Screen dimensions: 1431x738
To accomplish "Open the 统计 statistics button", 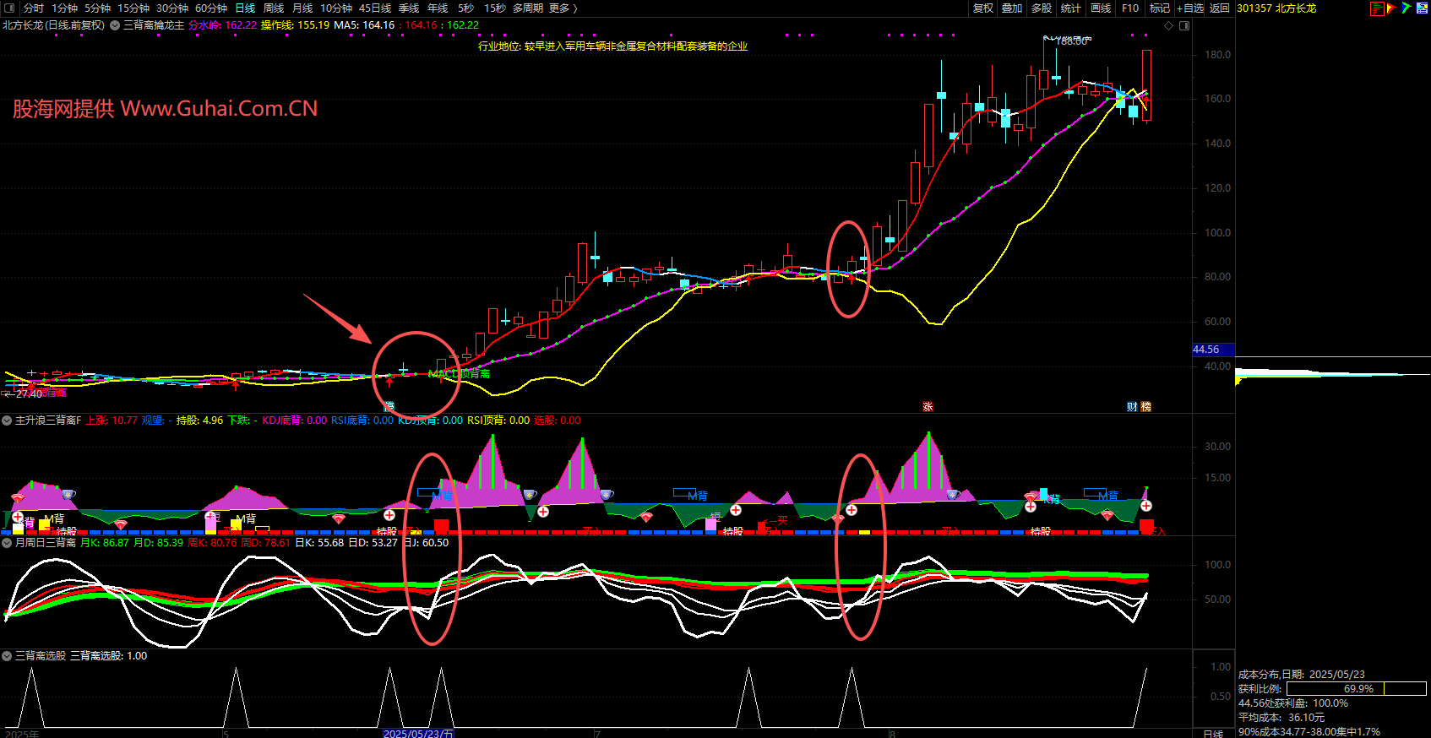I will pos(1071,8).
